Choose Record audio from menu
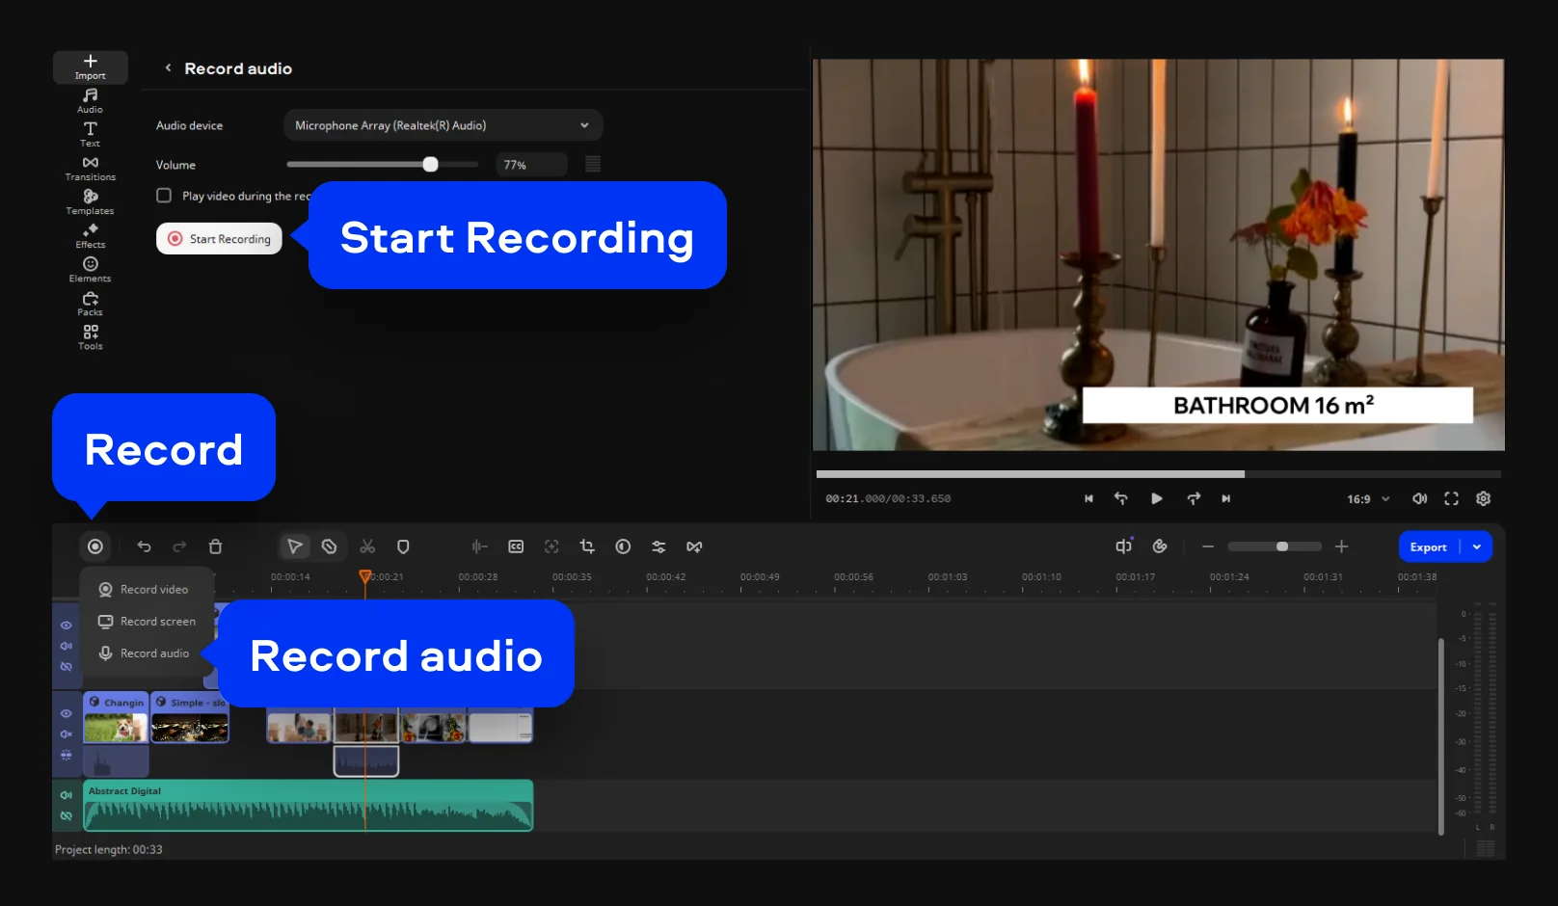 pos(145,653)
